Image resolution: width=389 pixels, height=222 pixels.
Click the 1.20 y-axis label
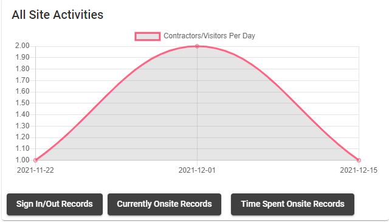(x=22, y=137)
